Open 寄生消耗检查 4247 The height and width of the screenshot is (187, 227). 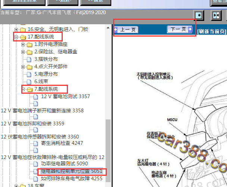point(62,143)
